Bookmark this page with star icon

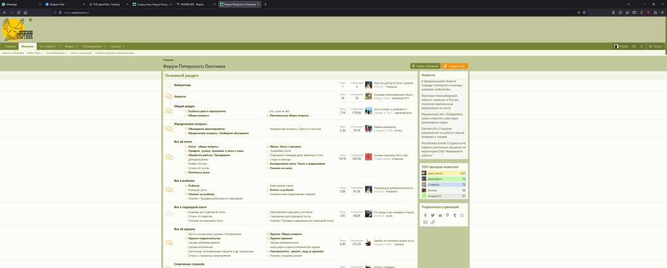[x=585, y=12]
